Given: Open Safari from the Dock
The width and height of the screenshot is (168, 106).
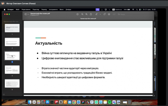Looking at the screenshot, I should 78,102.
